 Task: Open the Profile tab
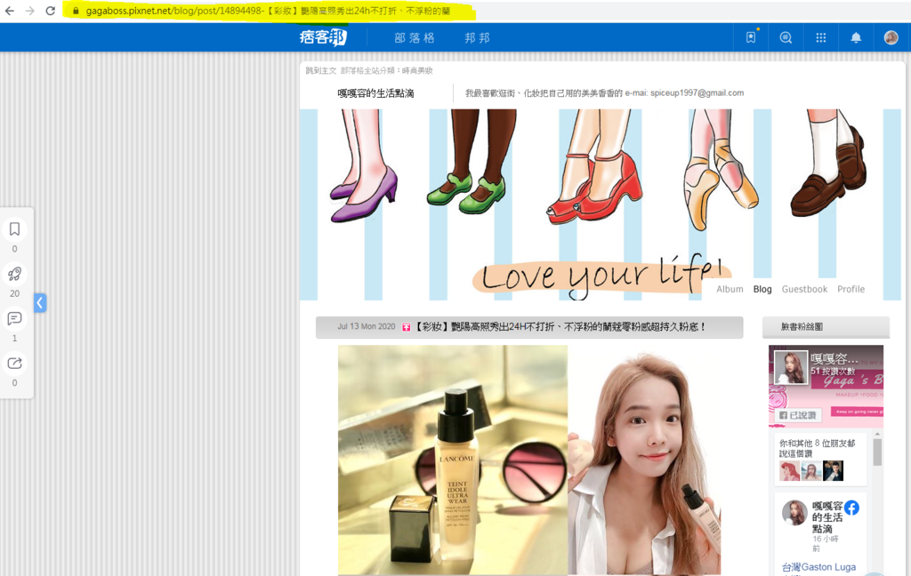tap(851, 289)
